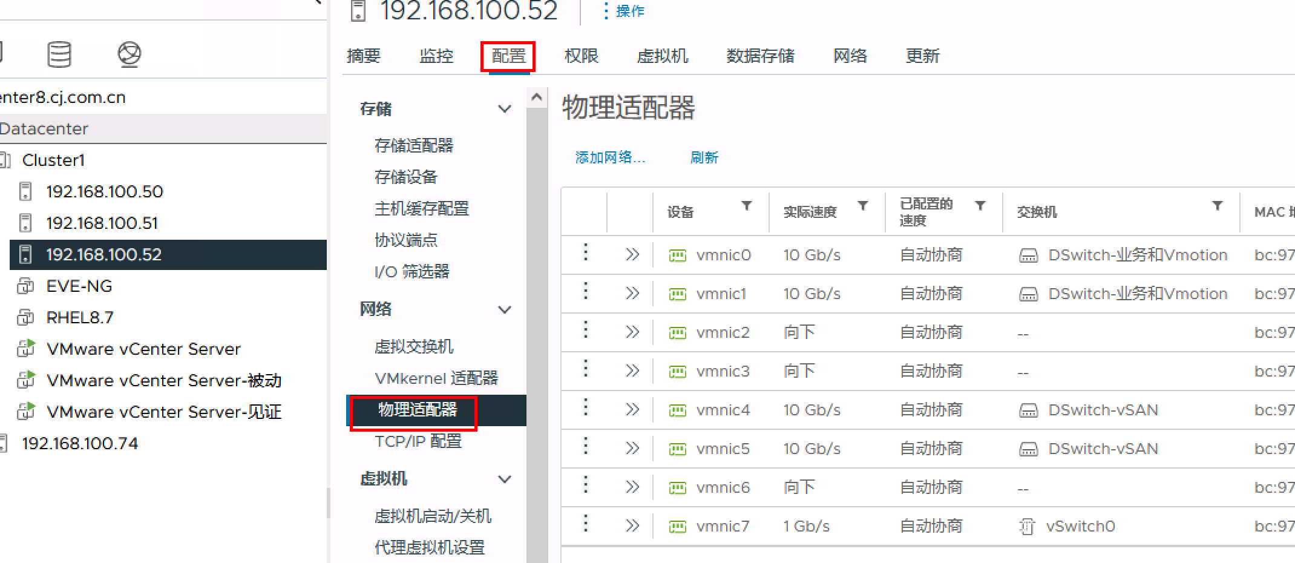Viewport: 1295px width, 563px height.
Task: Open 代理虚拟机设置
Action: pyautogui.click(x=430, y=547)
